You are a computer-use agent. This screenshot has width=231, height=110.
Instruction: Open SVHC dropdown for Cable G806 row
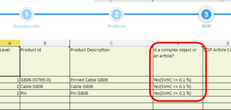[178, 87]
